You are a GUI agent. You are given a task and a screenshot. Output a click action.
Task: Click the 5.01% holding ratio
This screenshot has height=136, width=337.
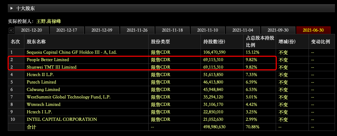point(251,97)
